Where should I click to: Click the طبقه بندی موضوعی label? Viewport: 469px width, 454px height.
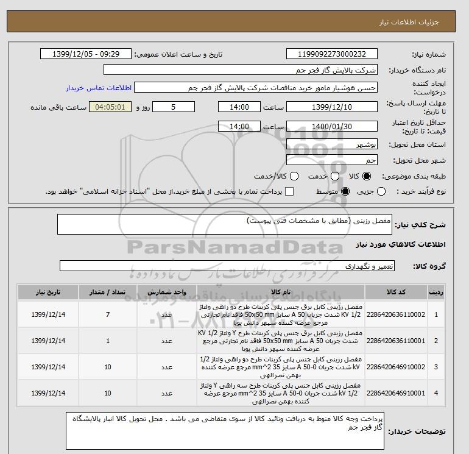(x=414, y=176)
